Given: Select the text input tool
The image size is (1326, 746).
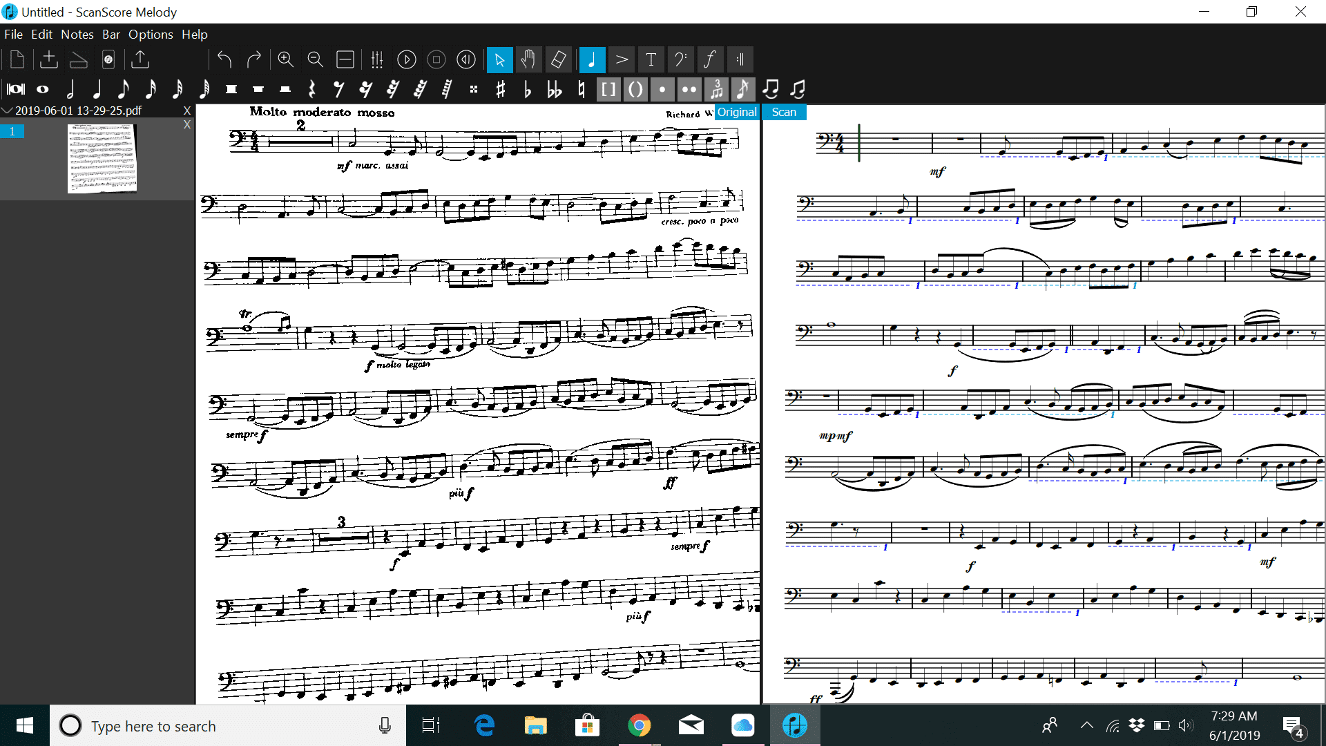Looking at the screenshot, I should tap(651, 60).
